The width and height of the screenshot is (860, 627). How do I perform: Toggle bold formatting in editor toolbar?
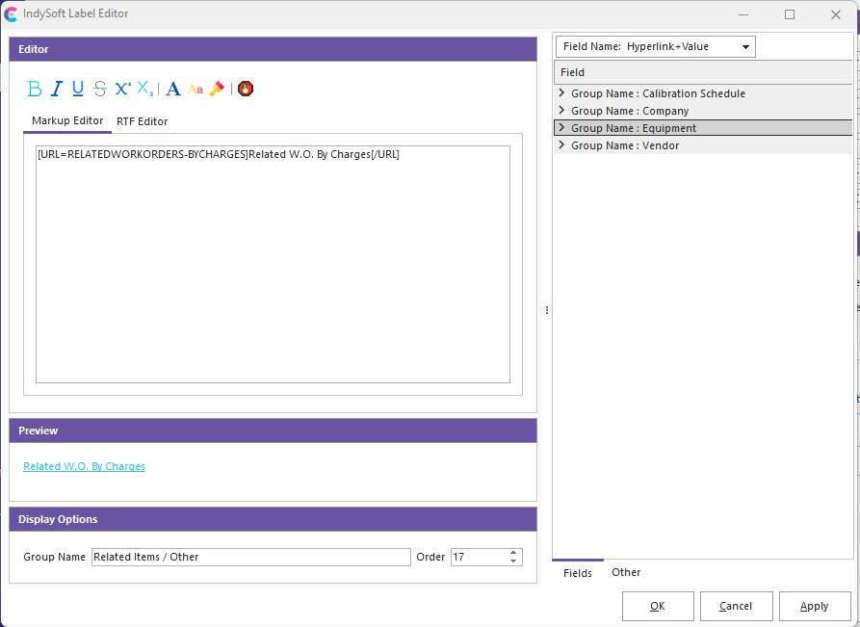[x=35, y=89]
